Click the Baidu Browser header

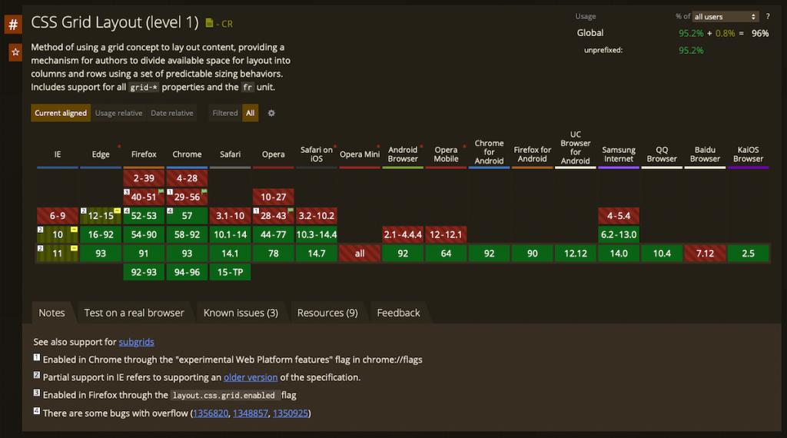point(706,154)
